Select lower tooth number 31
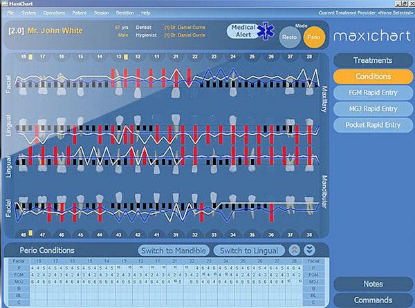Image resolution: width=415 pixels, height=308 pixels. pyautogui.click(x=176, y=235)
